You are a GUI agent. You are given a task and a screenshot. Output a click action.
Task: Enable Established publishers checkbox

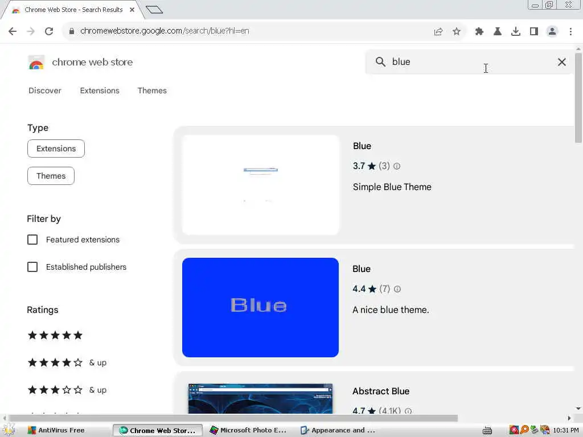32,267
